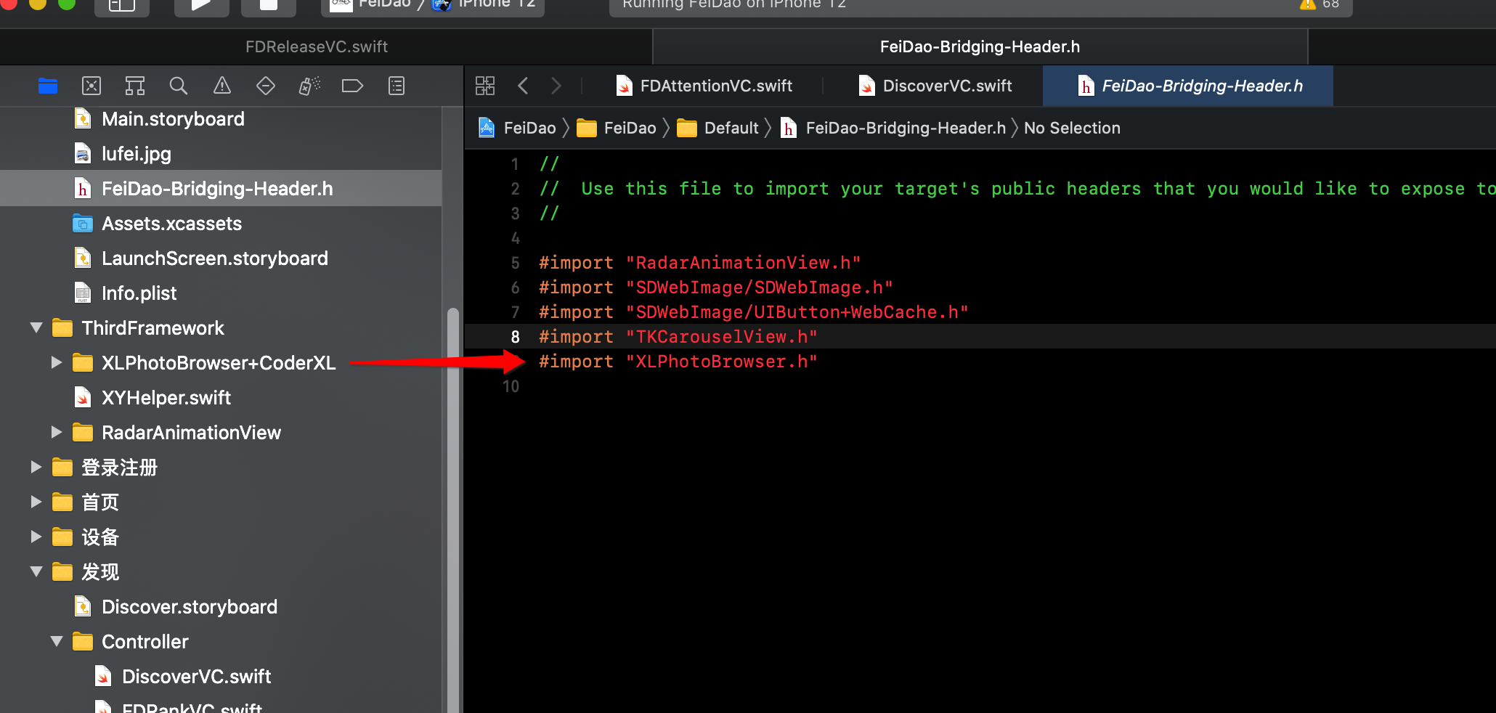Screen dimensions: 1496x713
Task: Expand the RadarAnimationView folder triangle
Action: pos(57,432)
